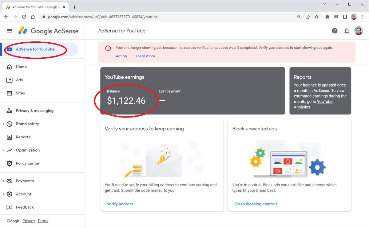Click the site lock icon in address bar
This screenshot has width=369, height=228.
(x=43, y=17)
